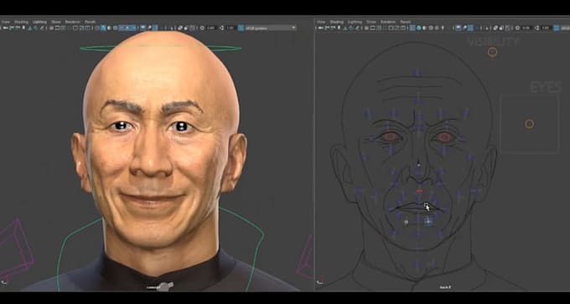Open the Panels menu in the face rig panel
Viewport: 570px width, 304px height.
tap(406, 22)
